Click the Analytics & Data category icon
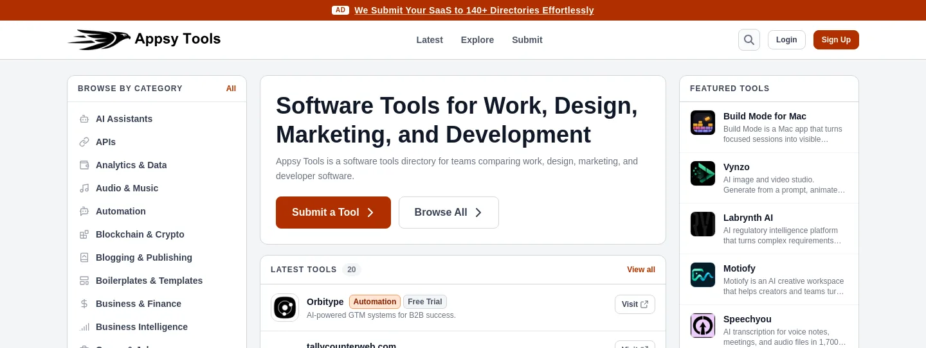This screenshot has width=926, height=348. (x=84, y=165)
